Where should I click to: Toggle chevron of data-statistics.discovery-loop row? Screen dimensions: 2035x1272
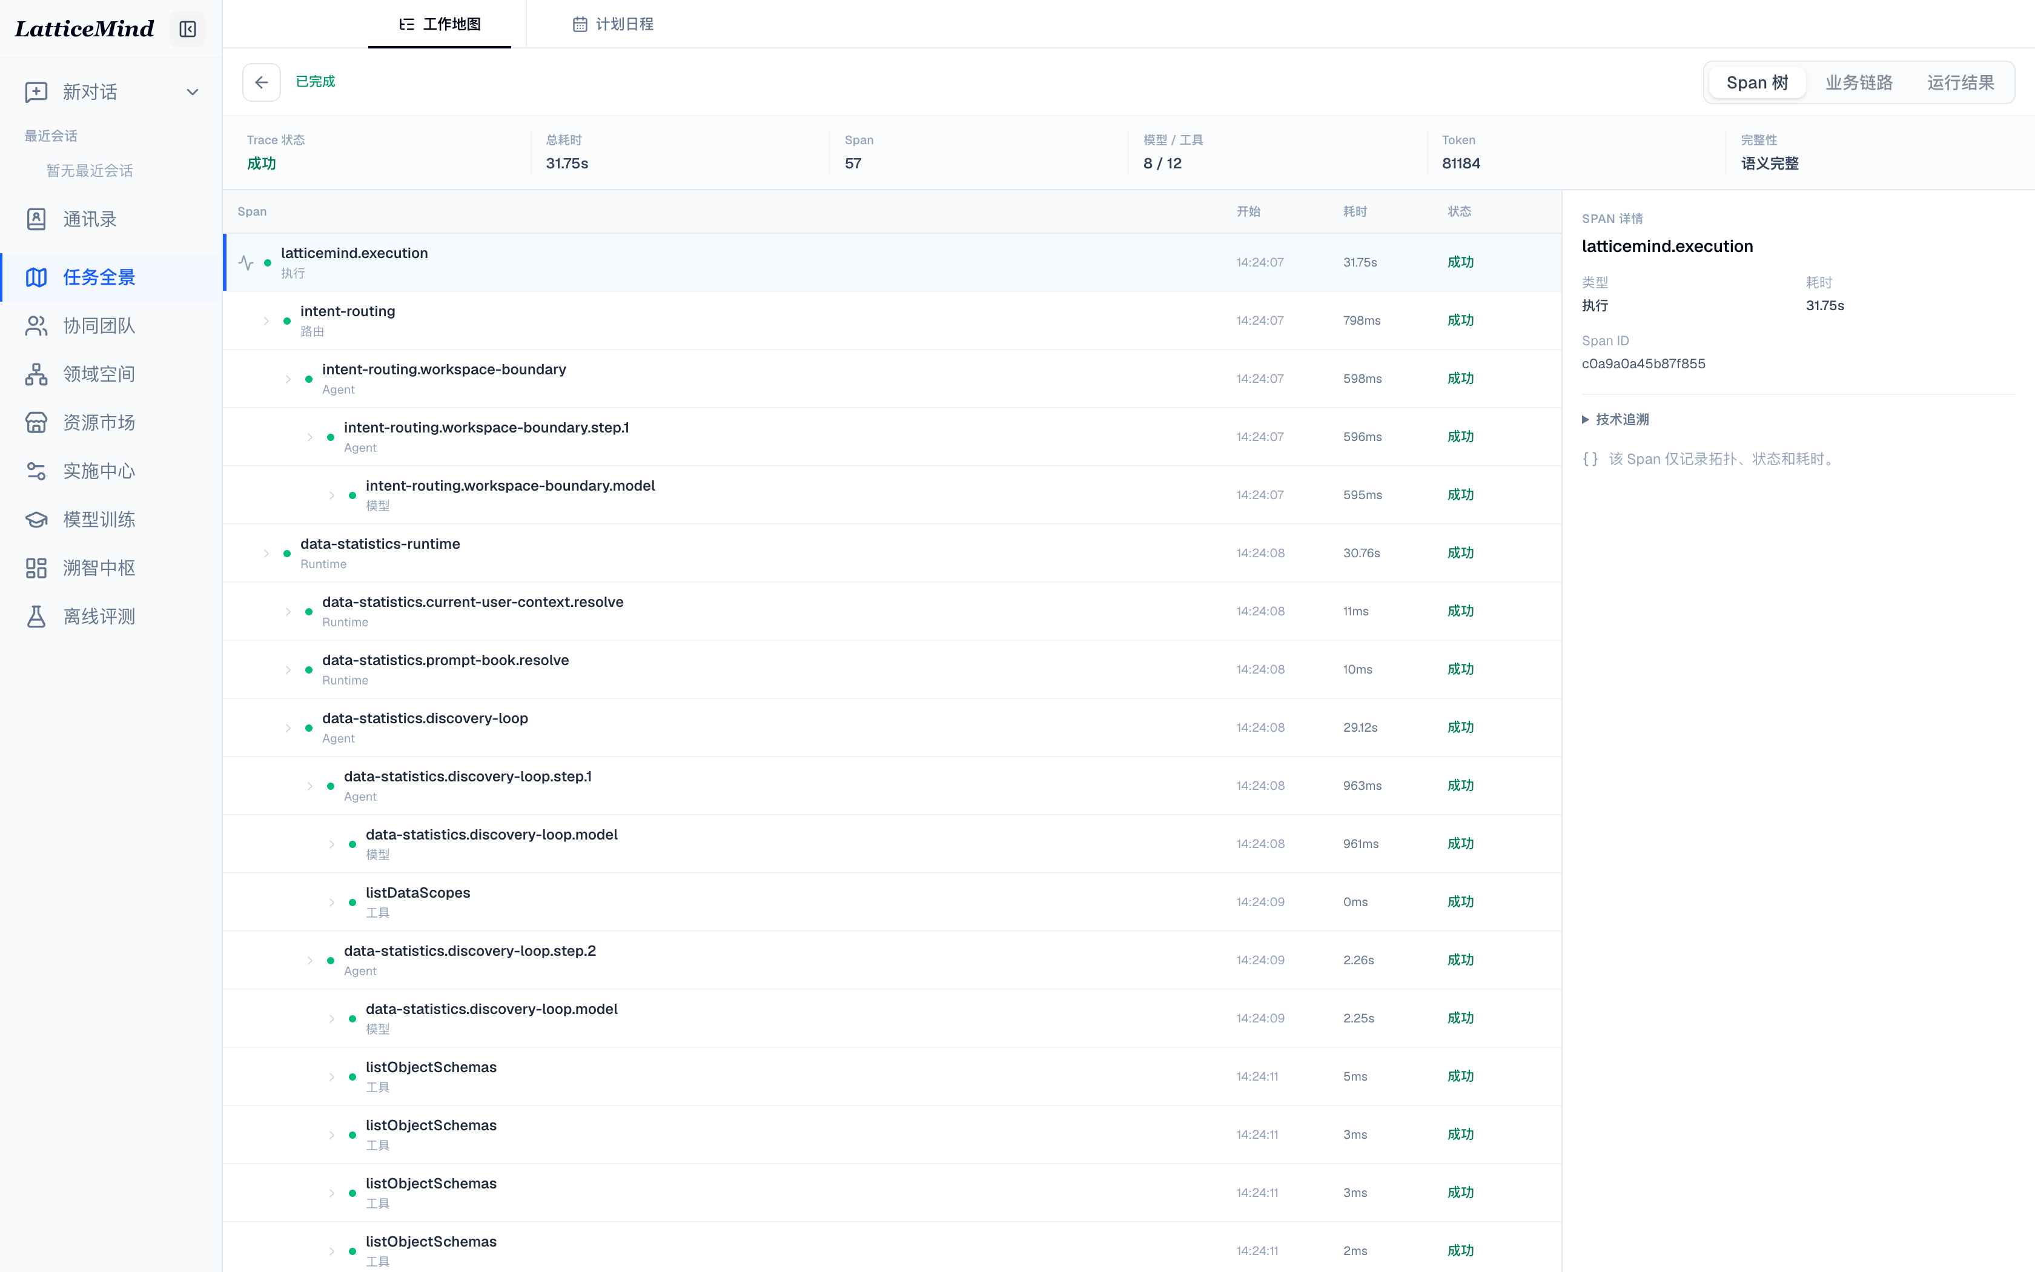pyautogui.click(x=288, y=727)
